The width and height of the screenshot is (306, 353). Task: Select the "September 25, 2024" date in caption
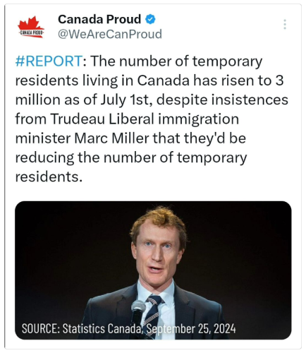coord(191,328)
